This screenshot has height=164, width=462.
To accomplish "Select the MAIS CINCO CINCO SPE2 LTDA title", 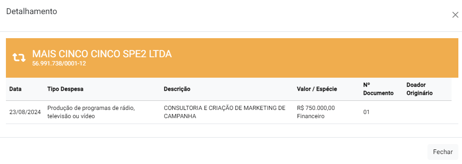I will click(102, 54).
